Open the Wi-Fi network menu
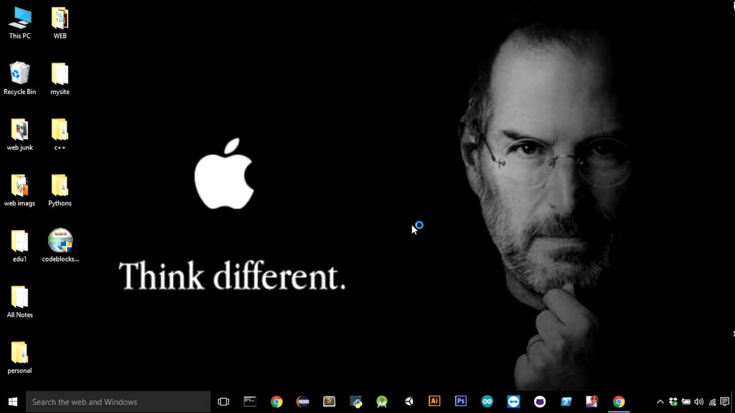The image size is (735, 413). click(712, 402)
